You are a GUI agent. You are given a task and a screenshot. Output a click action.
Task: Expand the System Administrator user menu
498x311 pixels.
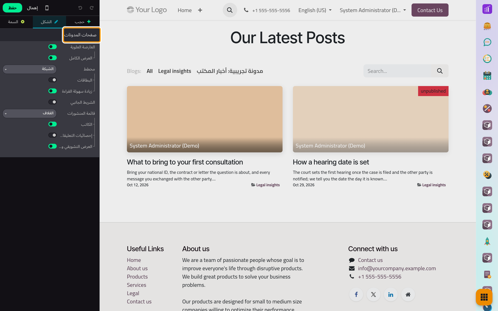click(x=373, y=10)
